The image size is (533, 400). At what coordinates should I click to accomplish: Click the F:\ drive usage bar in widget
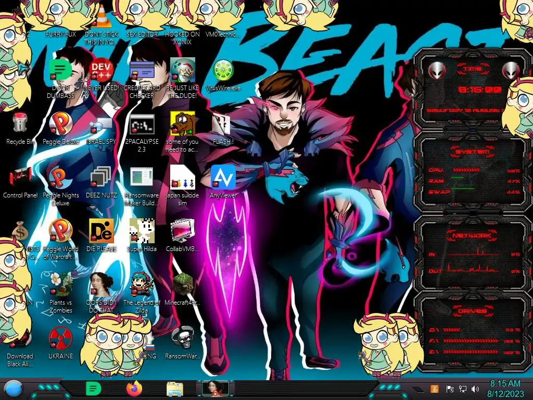point(471,341)
